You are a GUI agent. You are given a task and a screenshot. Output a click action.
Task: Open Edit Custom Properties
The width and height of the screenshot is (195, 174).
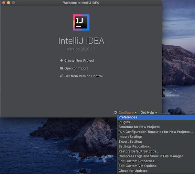pyautogui.click(x=156, y=161)
